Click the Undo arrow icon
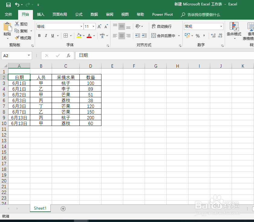254x222 pixels. pos(17,5)
